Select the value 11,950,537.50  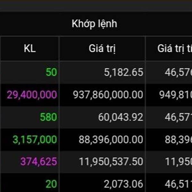[111, 162]
